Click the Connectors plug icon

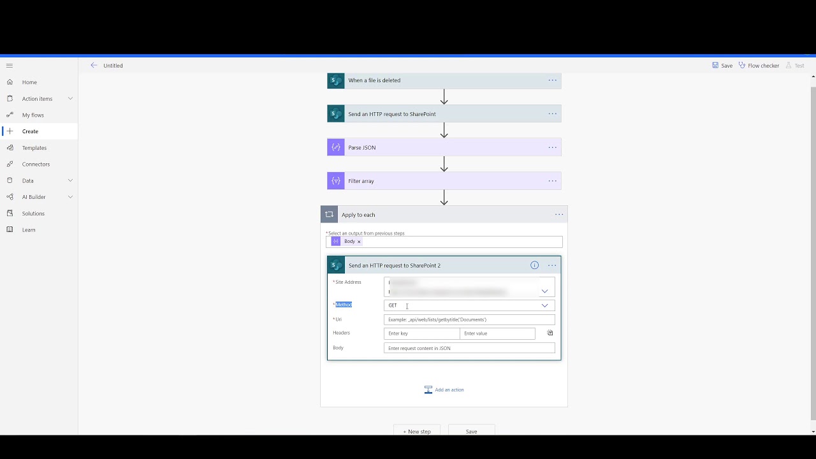point(10,164)
